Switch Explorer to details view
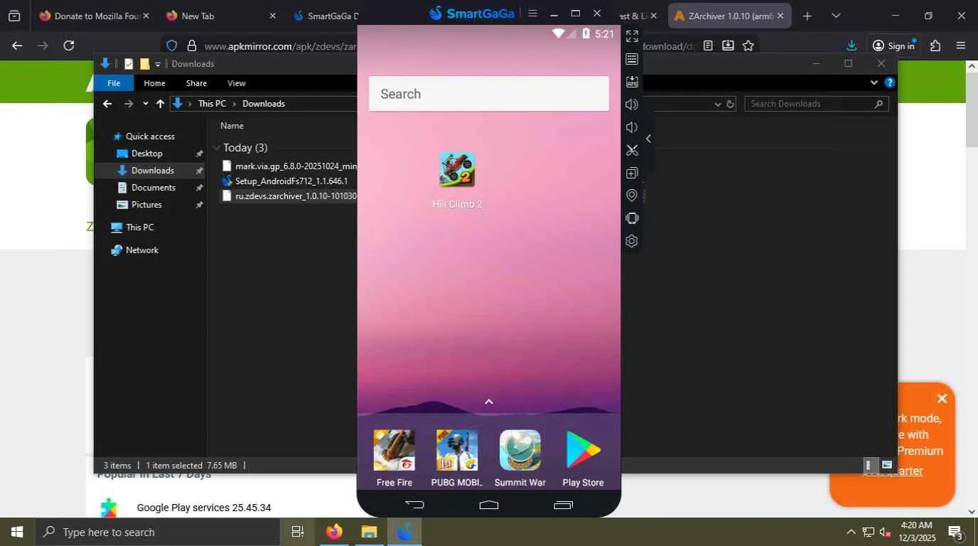Screen dimensions: 978x546 (x=868, y=466)
